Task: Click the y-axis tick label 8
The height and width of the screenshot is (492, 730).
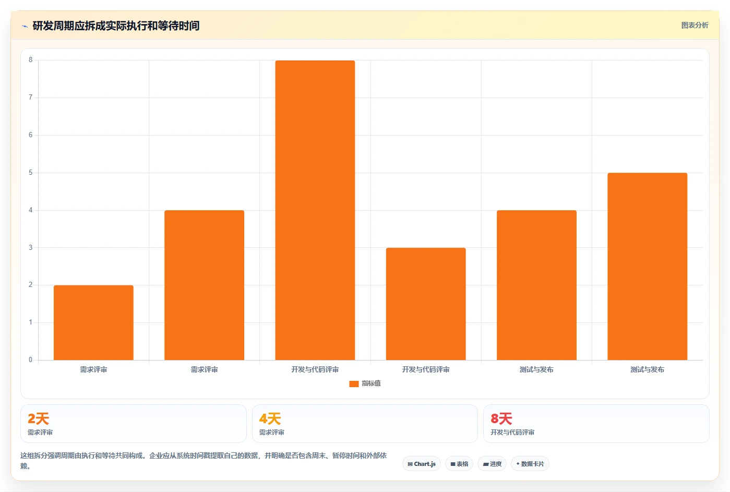Action: (x=30, y=60)
